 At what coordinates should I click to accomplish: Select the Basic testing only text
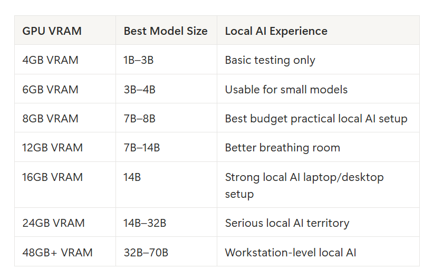coord(270,60)
